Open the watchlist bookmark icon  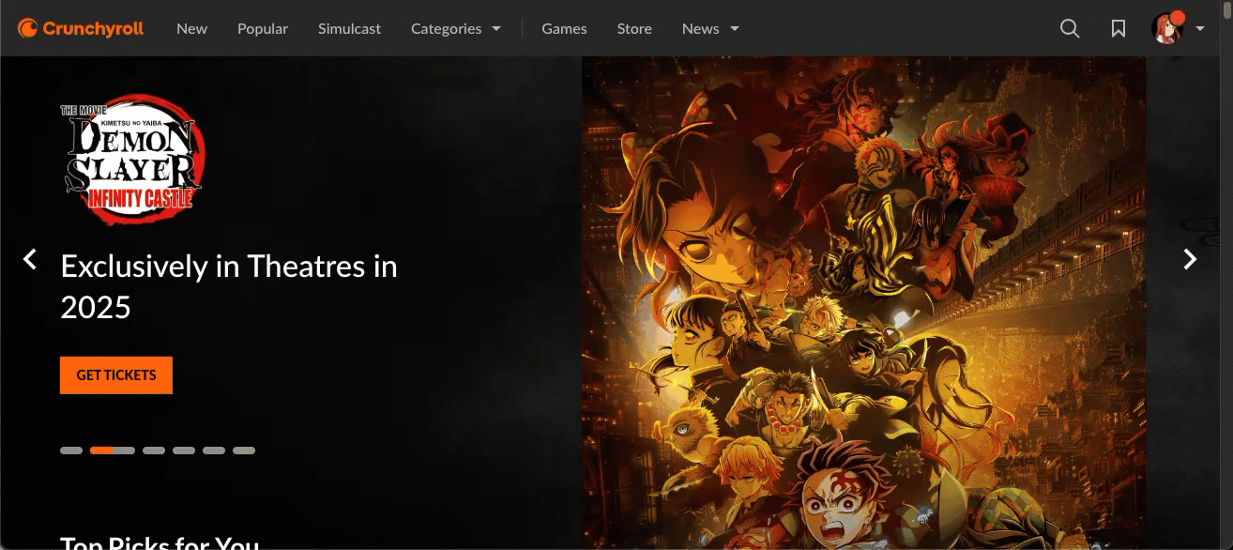[1119, 28]
